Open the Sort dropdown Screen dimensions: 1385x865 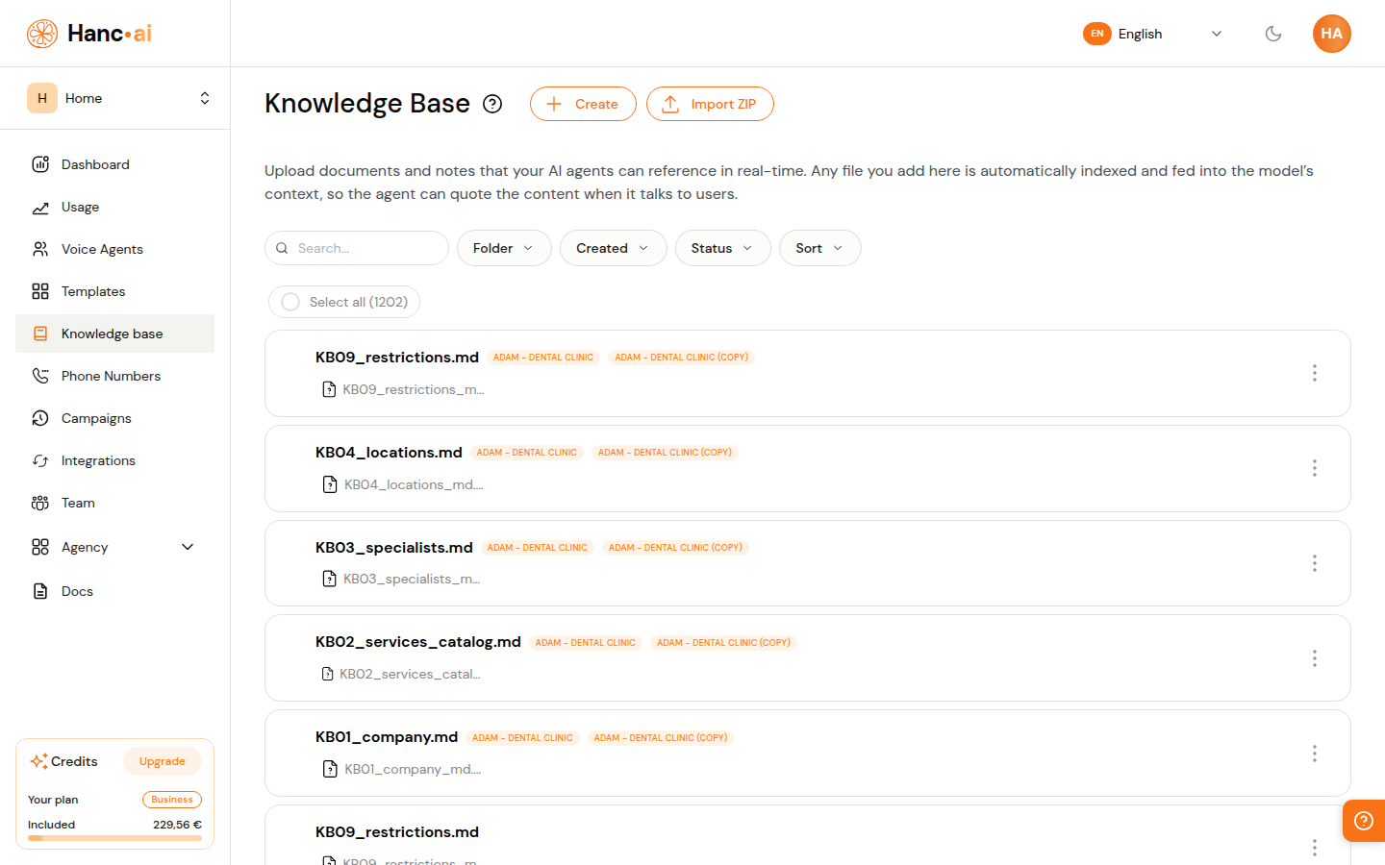[819, 248]
